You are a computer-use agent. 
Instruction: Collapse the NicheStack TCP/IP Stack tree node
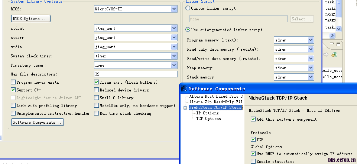[185, 108]
